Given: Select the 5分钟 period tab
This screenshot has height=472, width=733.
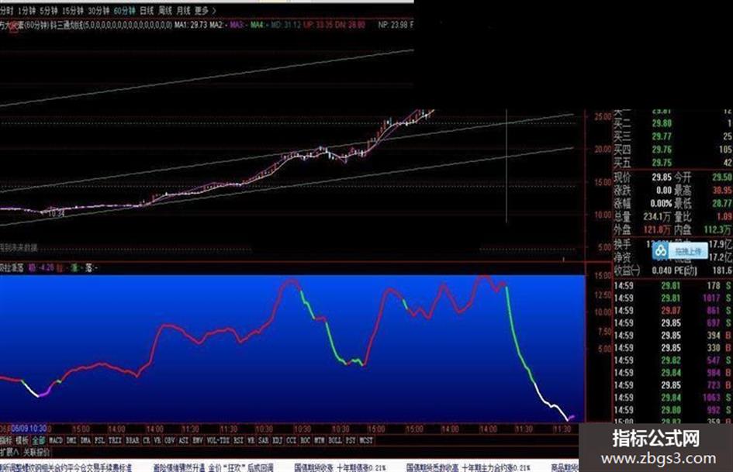Looking at the screenshot, I should coord(47,10).
